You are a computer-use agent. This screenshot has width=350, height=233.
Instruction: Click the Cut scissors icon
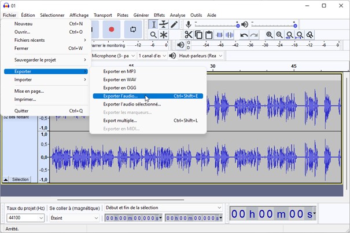tap(188, 35)
